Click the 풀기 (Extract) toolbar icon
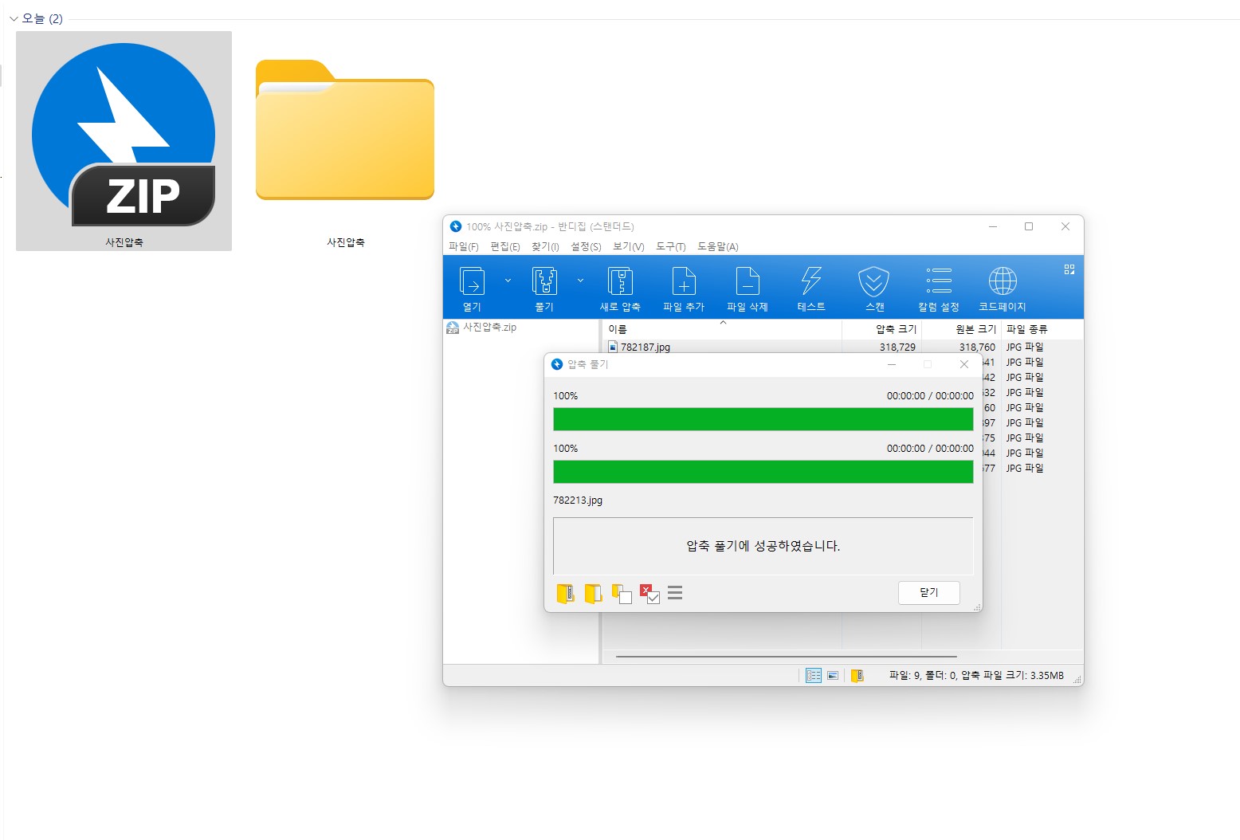 (x=544, y=281)
